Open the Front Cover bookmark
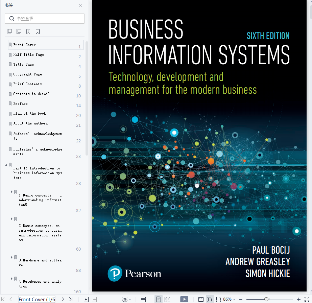Image resolution: width=312 pixels, height=303 pixels. point(46,45)
